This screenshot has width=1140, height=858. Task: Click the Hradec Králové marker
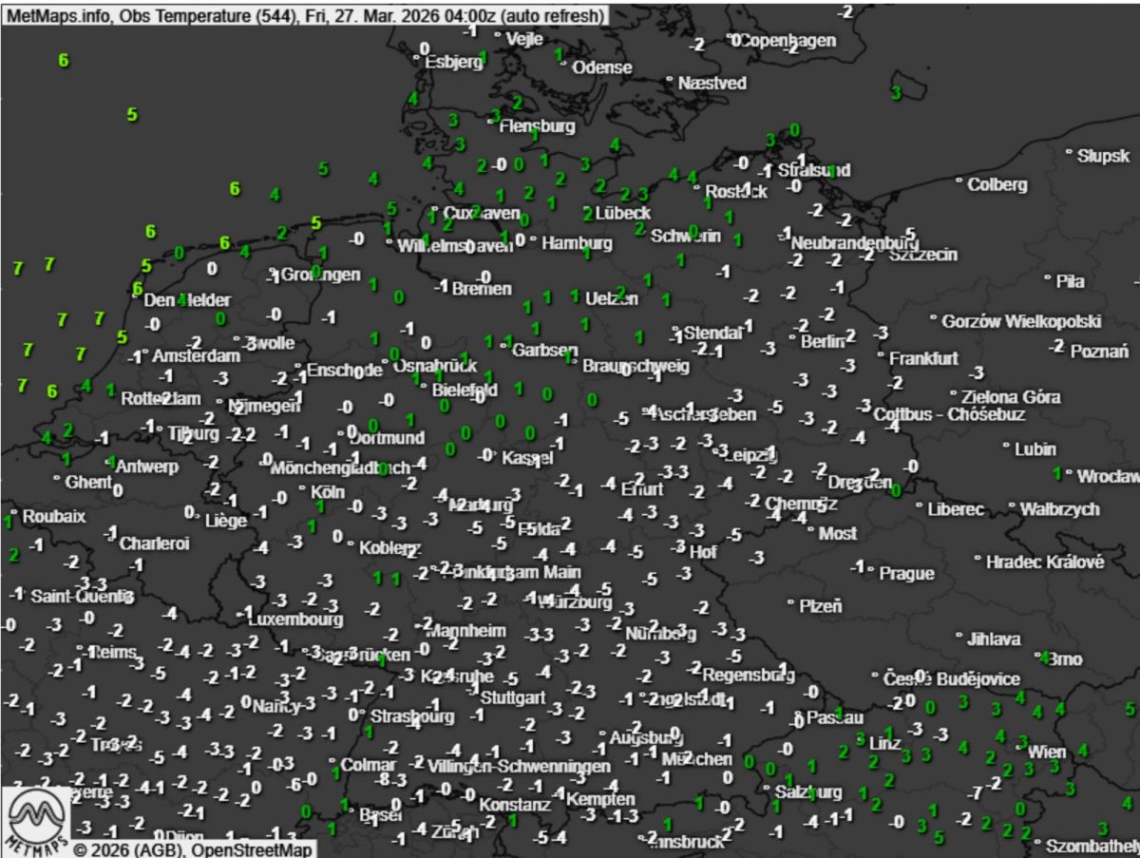click(977, 560)
